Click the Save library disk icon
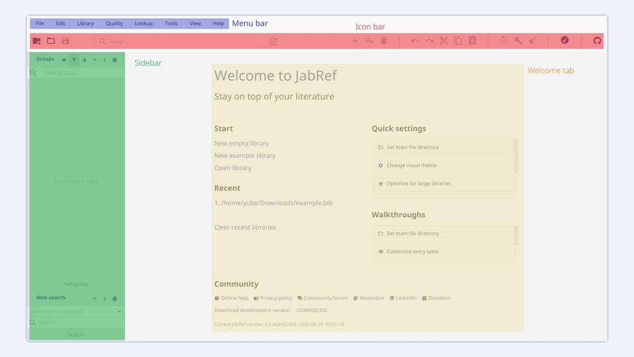Image resolution: width=634 pixels, height=357 pixels. click(66, 41)
